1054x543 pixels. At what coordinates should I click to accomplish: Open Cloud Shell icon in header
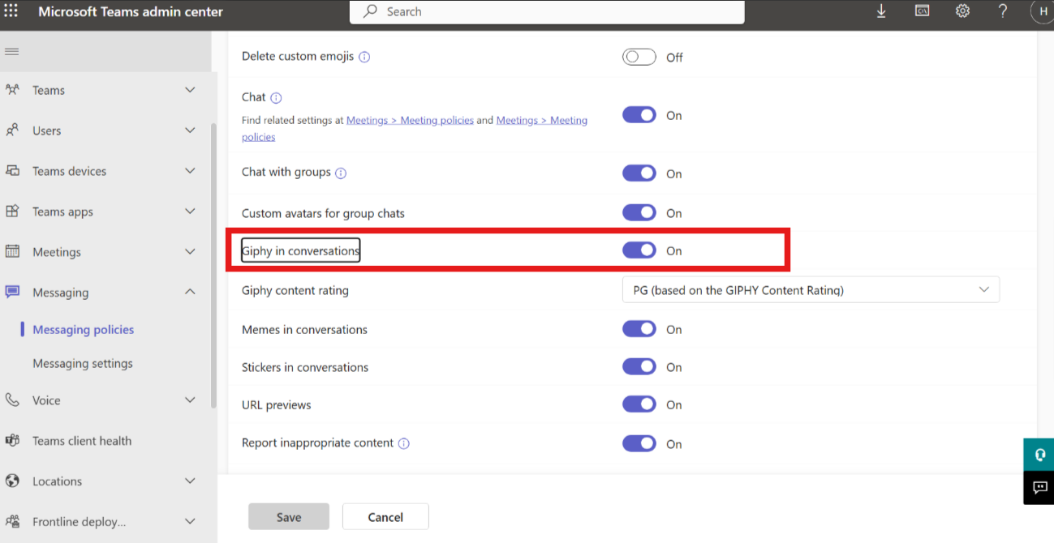click(922, 11)
